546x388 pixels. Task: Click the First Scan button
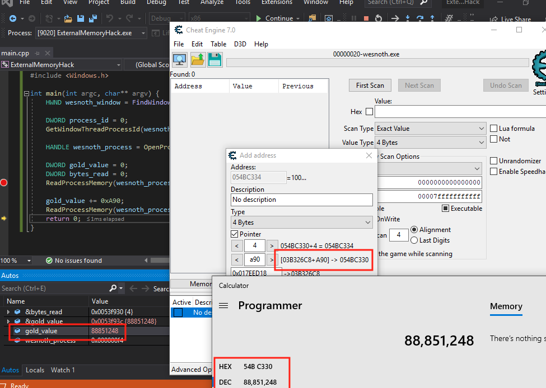click(x=370, y=86)
